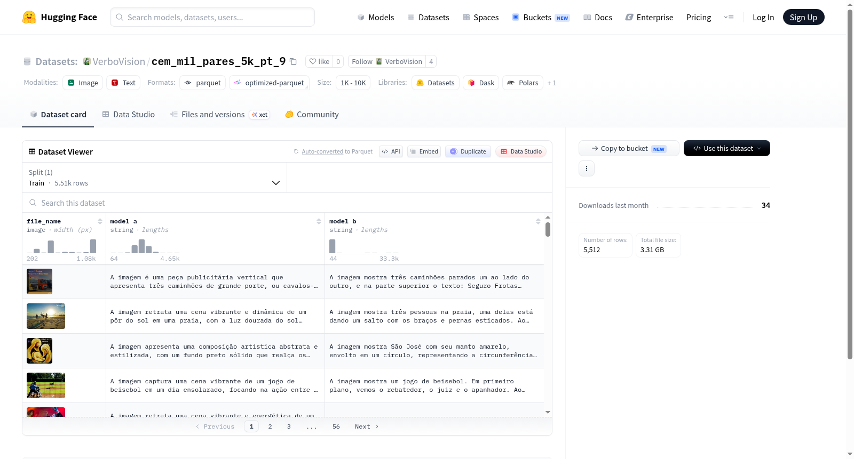Image resolution: width=854 pixels, height=459 pixels.
Task: Click the like count 0
Action: pos(338,61)
